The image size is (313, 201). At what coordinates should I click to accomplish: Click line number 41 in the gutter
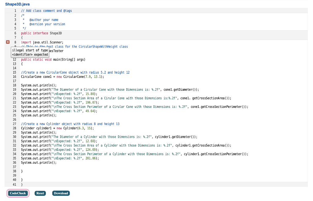click(x=15, y=184)
